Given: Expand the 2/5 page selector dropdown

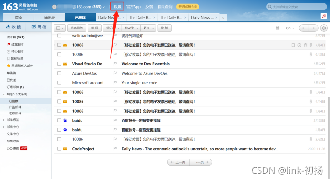Looking at the screenshot, I should click(290, 28).
